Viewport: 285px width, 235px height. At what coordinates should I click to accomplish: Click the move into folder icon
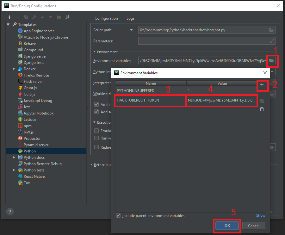(x=59, y=17)
